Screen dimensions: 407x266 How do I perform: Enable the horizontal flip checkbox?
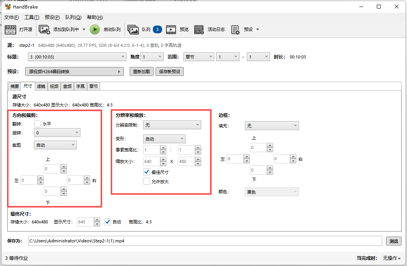point(38,124)
